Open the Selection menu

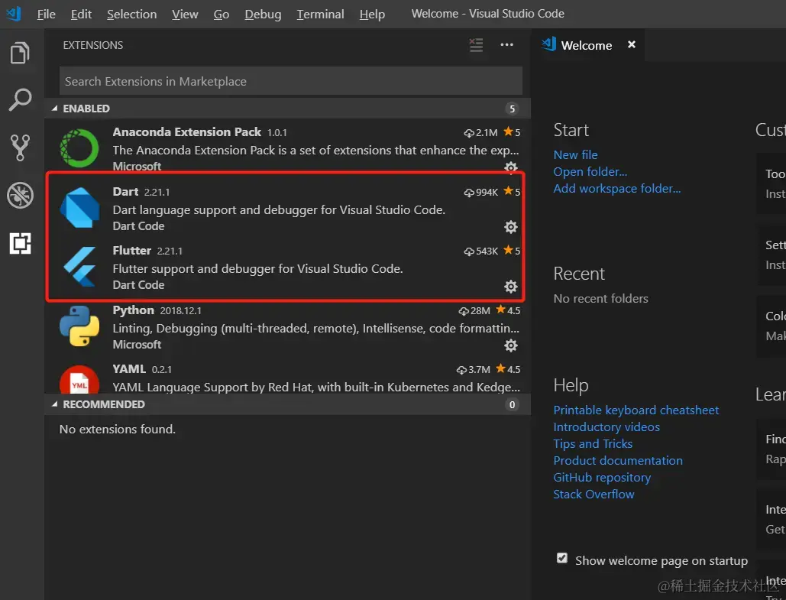(x=132, y=14)
